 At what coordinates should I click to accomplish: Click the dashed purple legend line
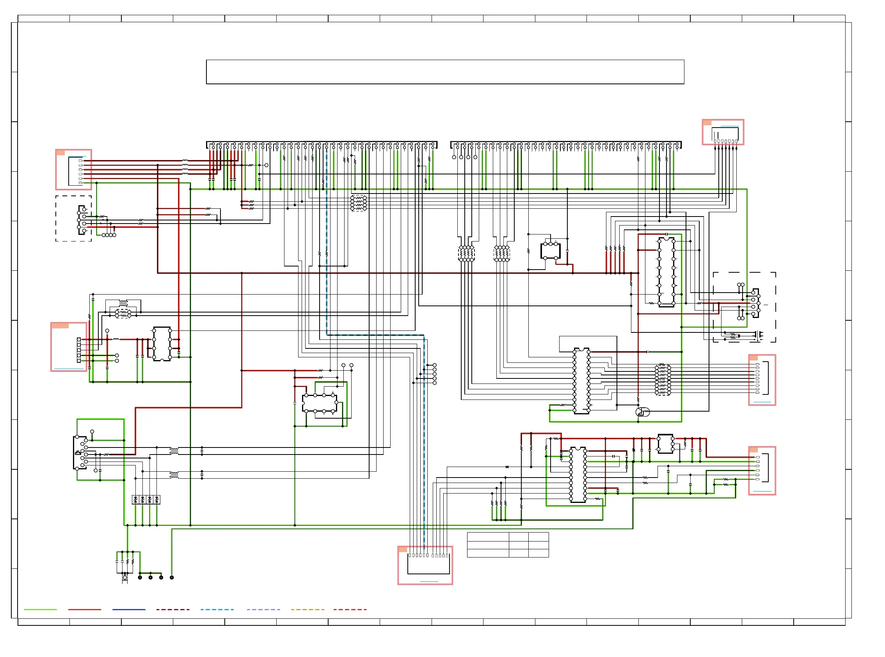coord(263,609)
